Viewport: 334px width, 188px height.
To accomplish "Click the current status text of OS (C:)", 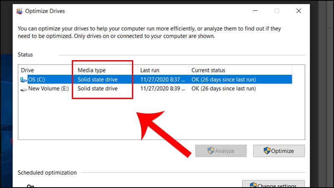I will click(223, 79).
